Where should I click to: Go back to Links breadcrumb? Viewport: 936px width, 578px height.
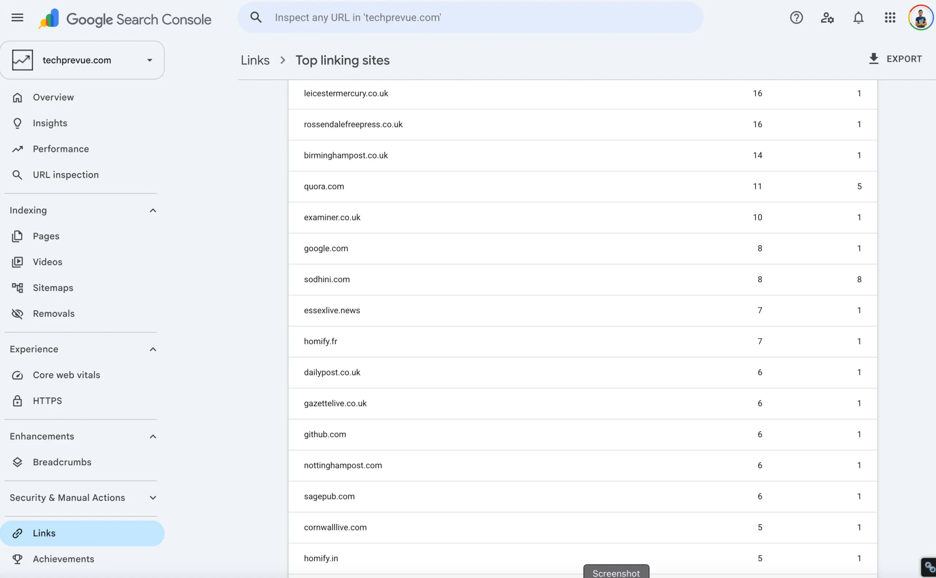255,60
